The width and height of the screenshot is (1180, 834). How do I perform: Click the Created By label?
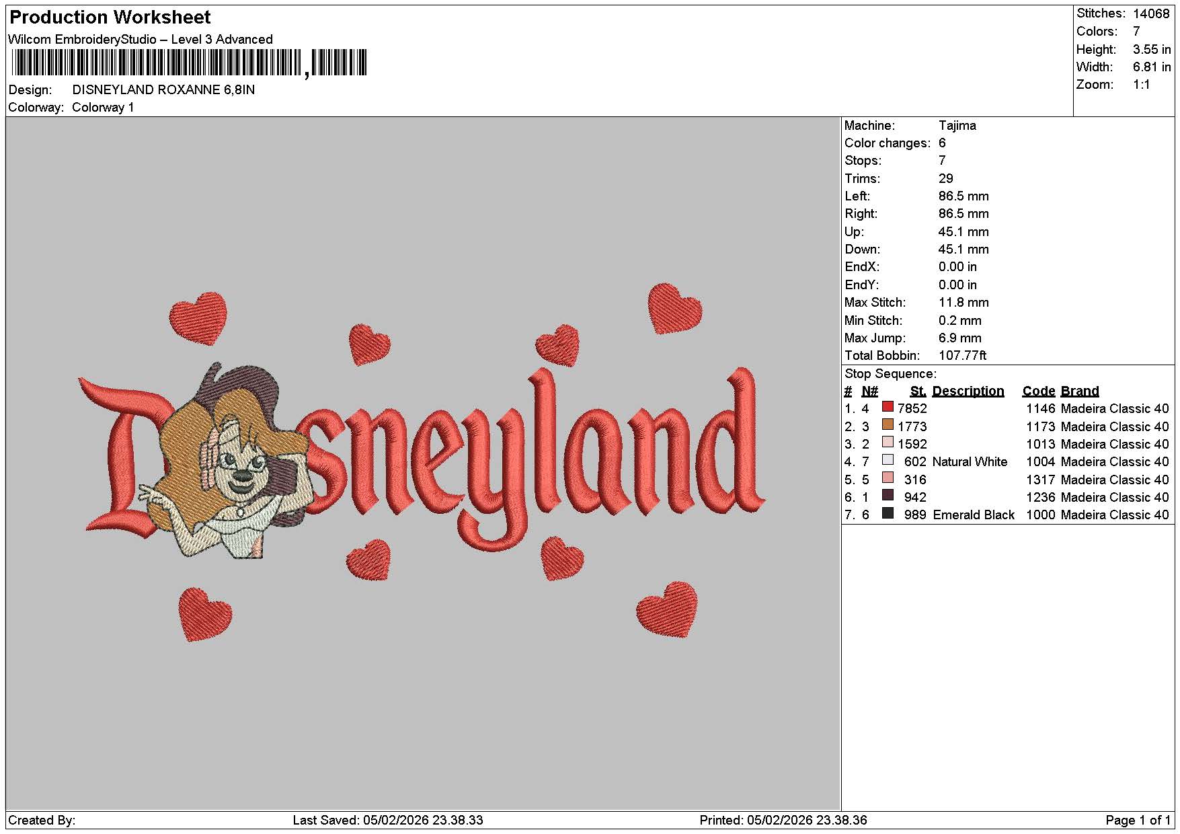(42, 821)
